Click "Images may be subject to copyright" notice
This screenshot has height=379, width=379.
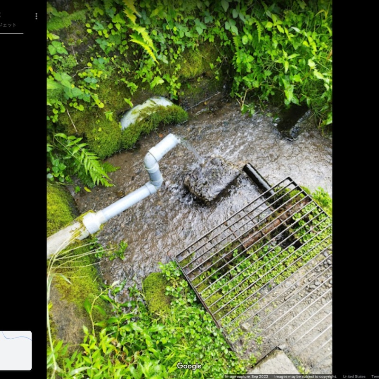pos(305,377)
